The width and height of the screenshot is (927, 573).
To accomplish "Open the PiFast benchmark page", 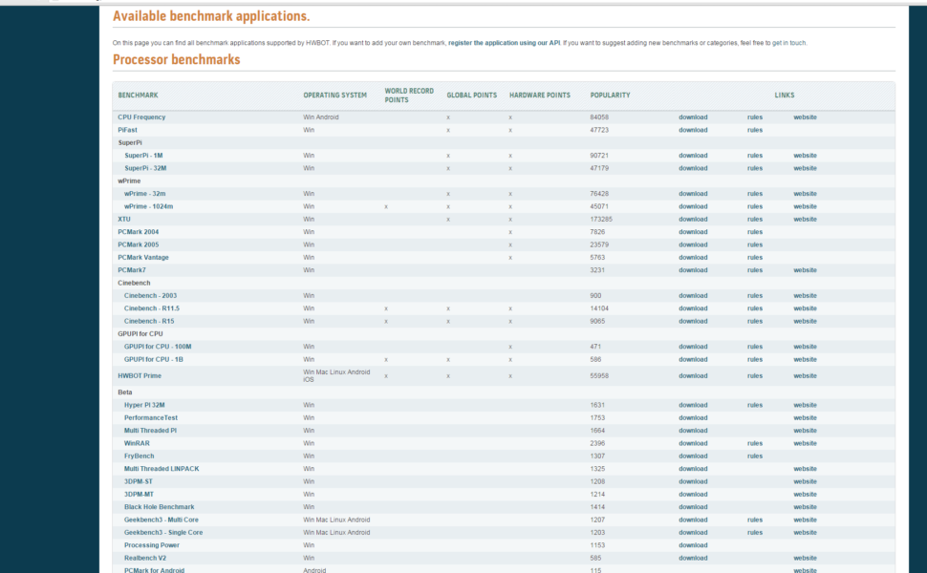I will click(x=127, y=130).
